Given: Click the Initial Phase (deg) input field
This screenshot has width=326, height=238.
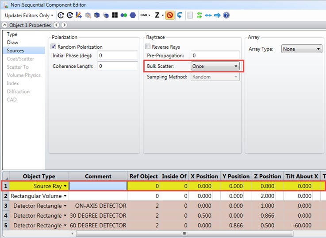Looking at the screenshot, I should [118, 55].
